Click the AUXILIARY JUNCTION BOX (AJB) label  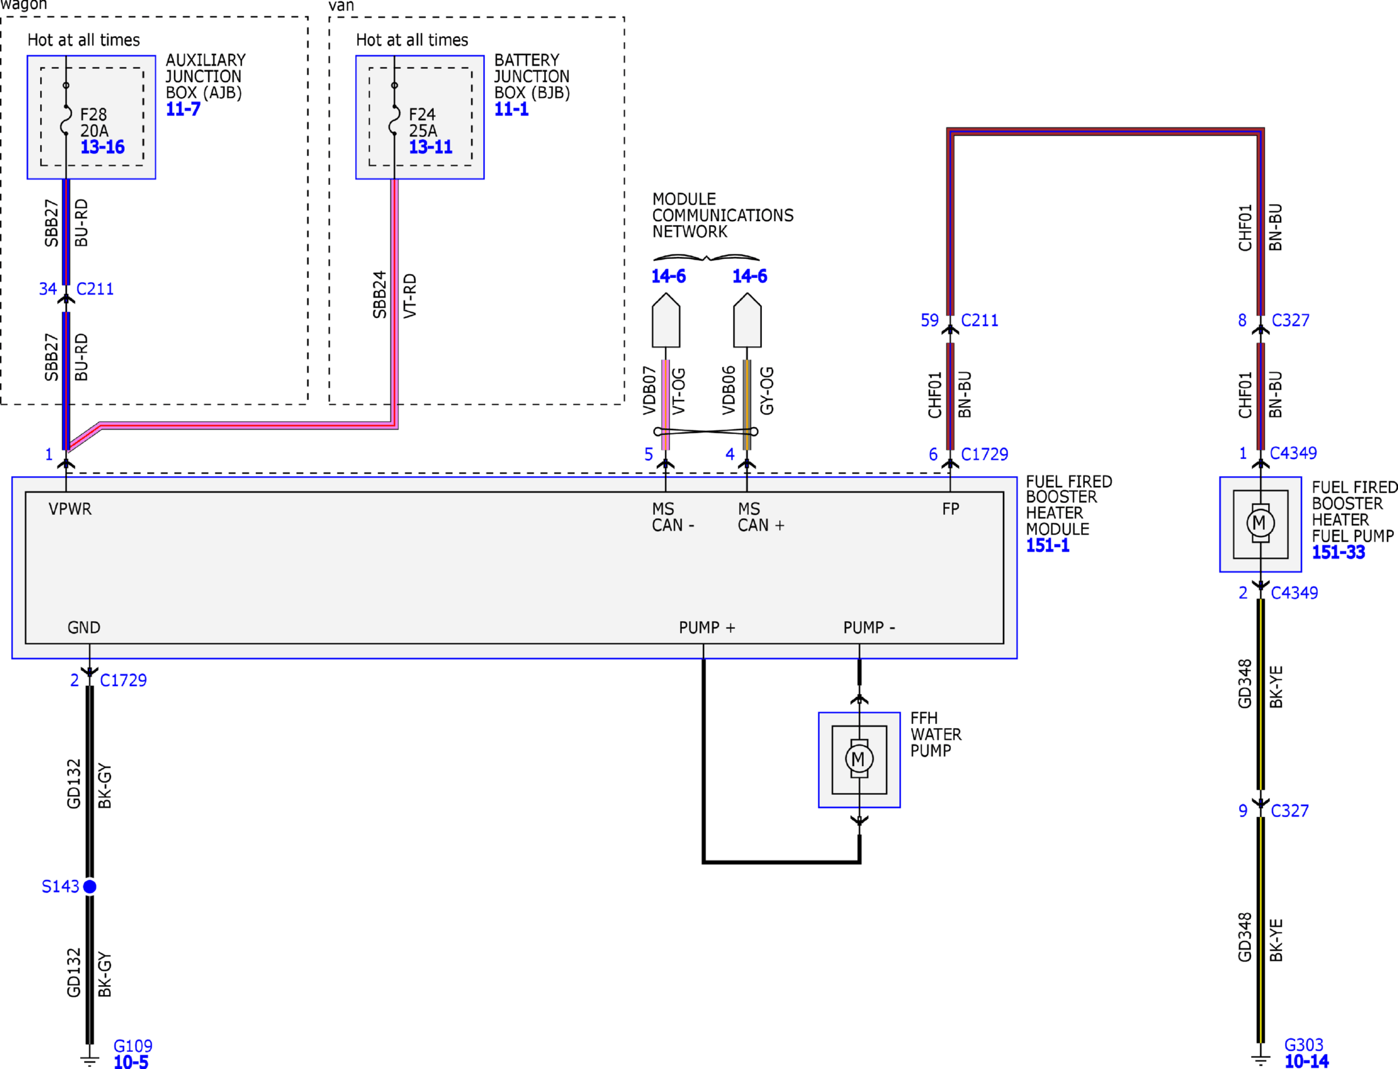tap(205, 77)
